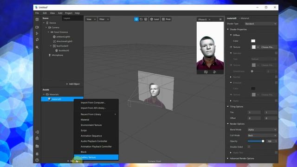Click the faceTracker0 tracker icon

tap(54, 46)
